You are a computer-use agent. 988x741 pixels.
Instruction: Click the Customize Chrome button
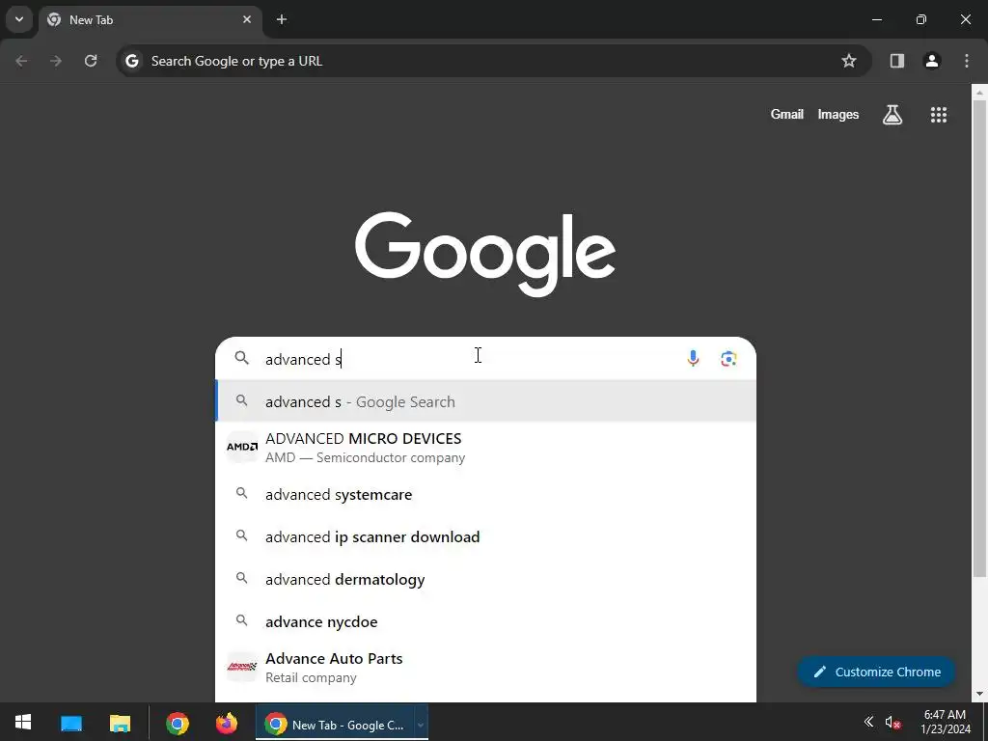point(876,672)
